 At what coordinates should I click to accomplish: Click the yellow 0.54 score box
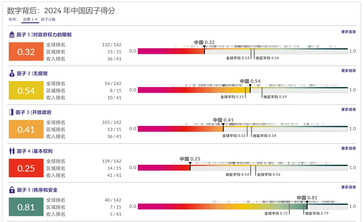(x=26, y=91)
